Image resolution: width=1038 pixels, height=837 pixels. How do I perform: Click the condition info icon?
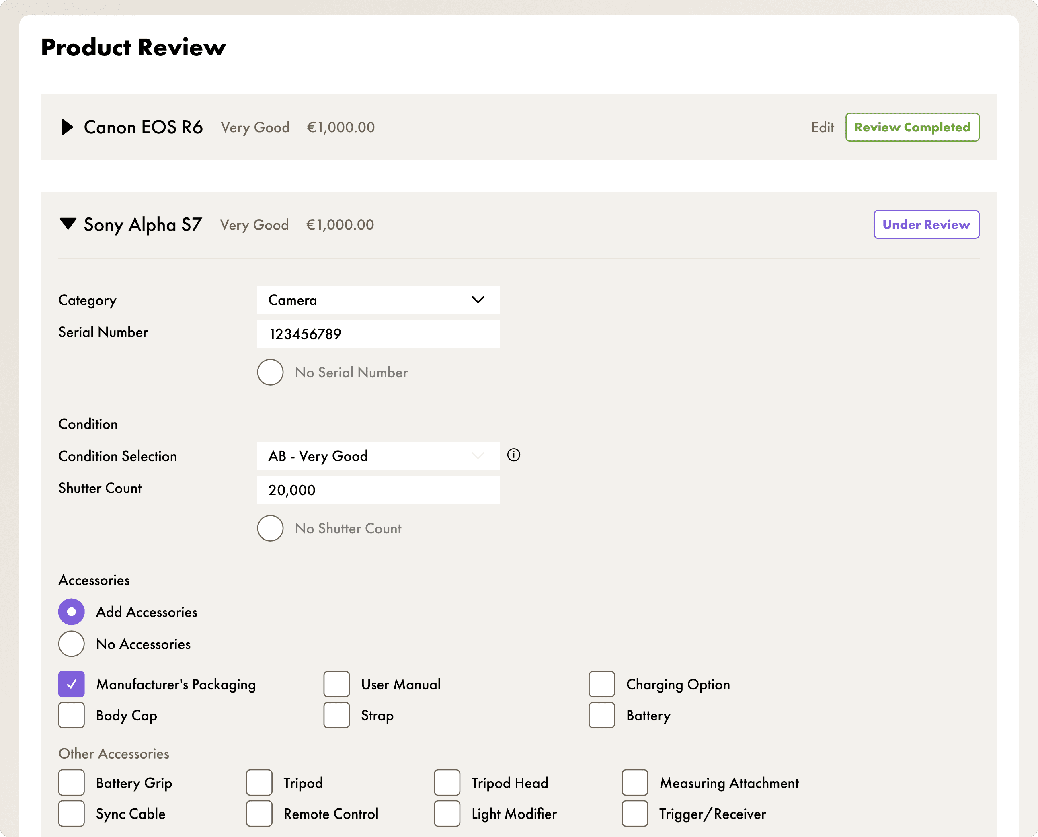513,455
